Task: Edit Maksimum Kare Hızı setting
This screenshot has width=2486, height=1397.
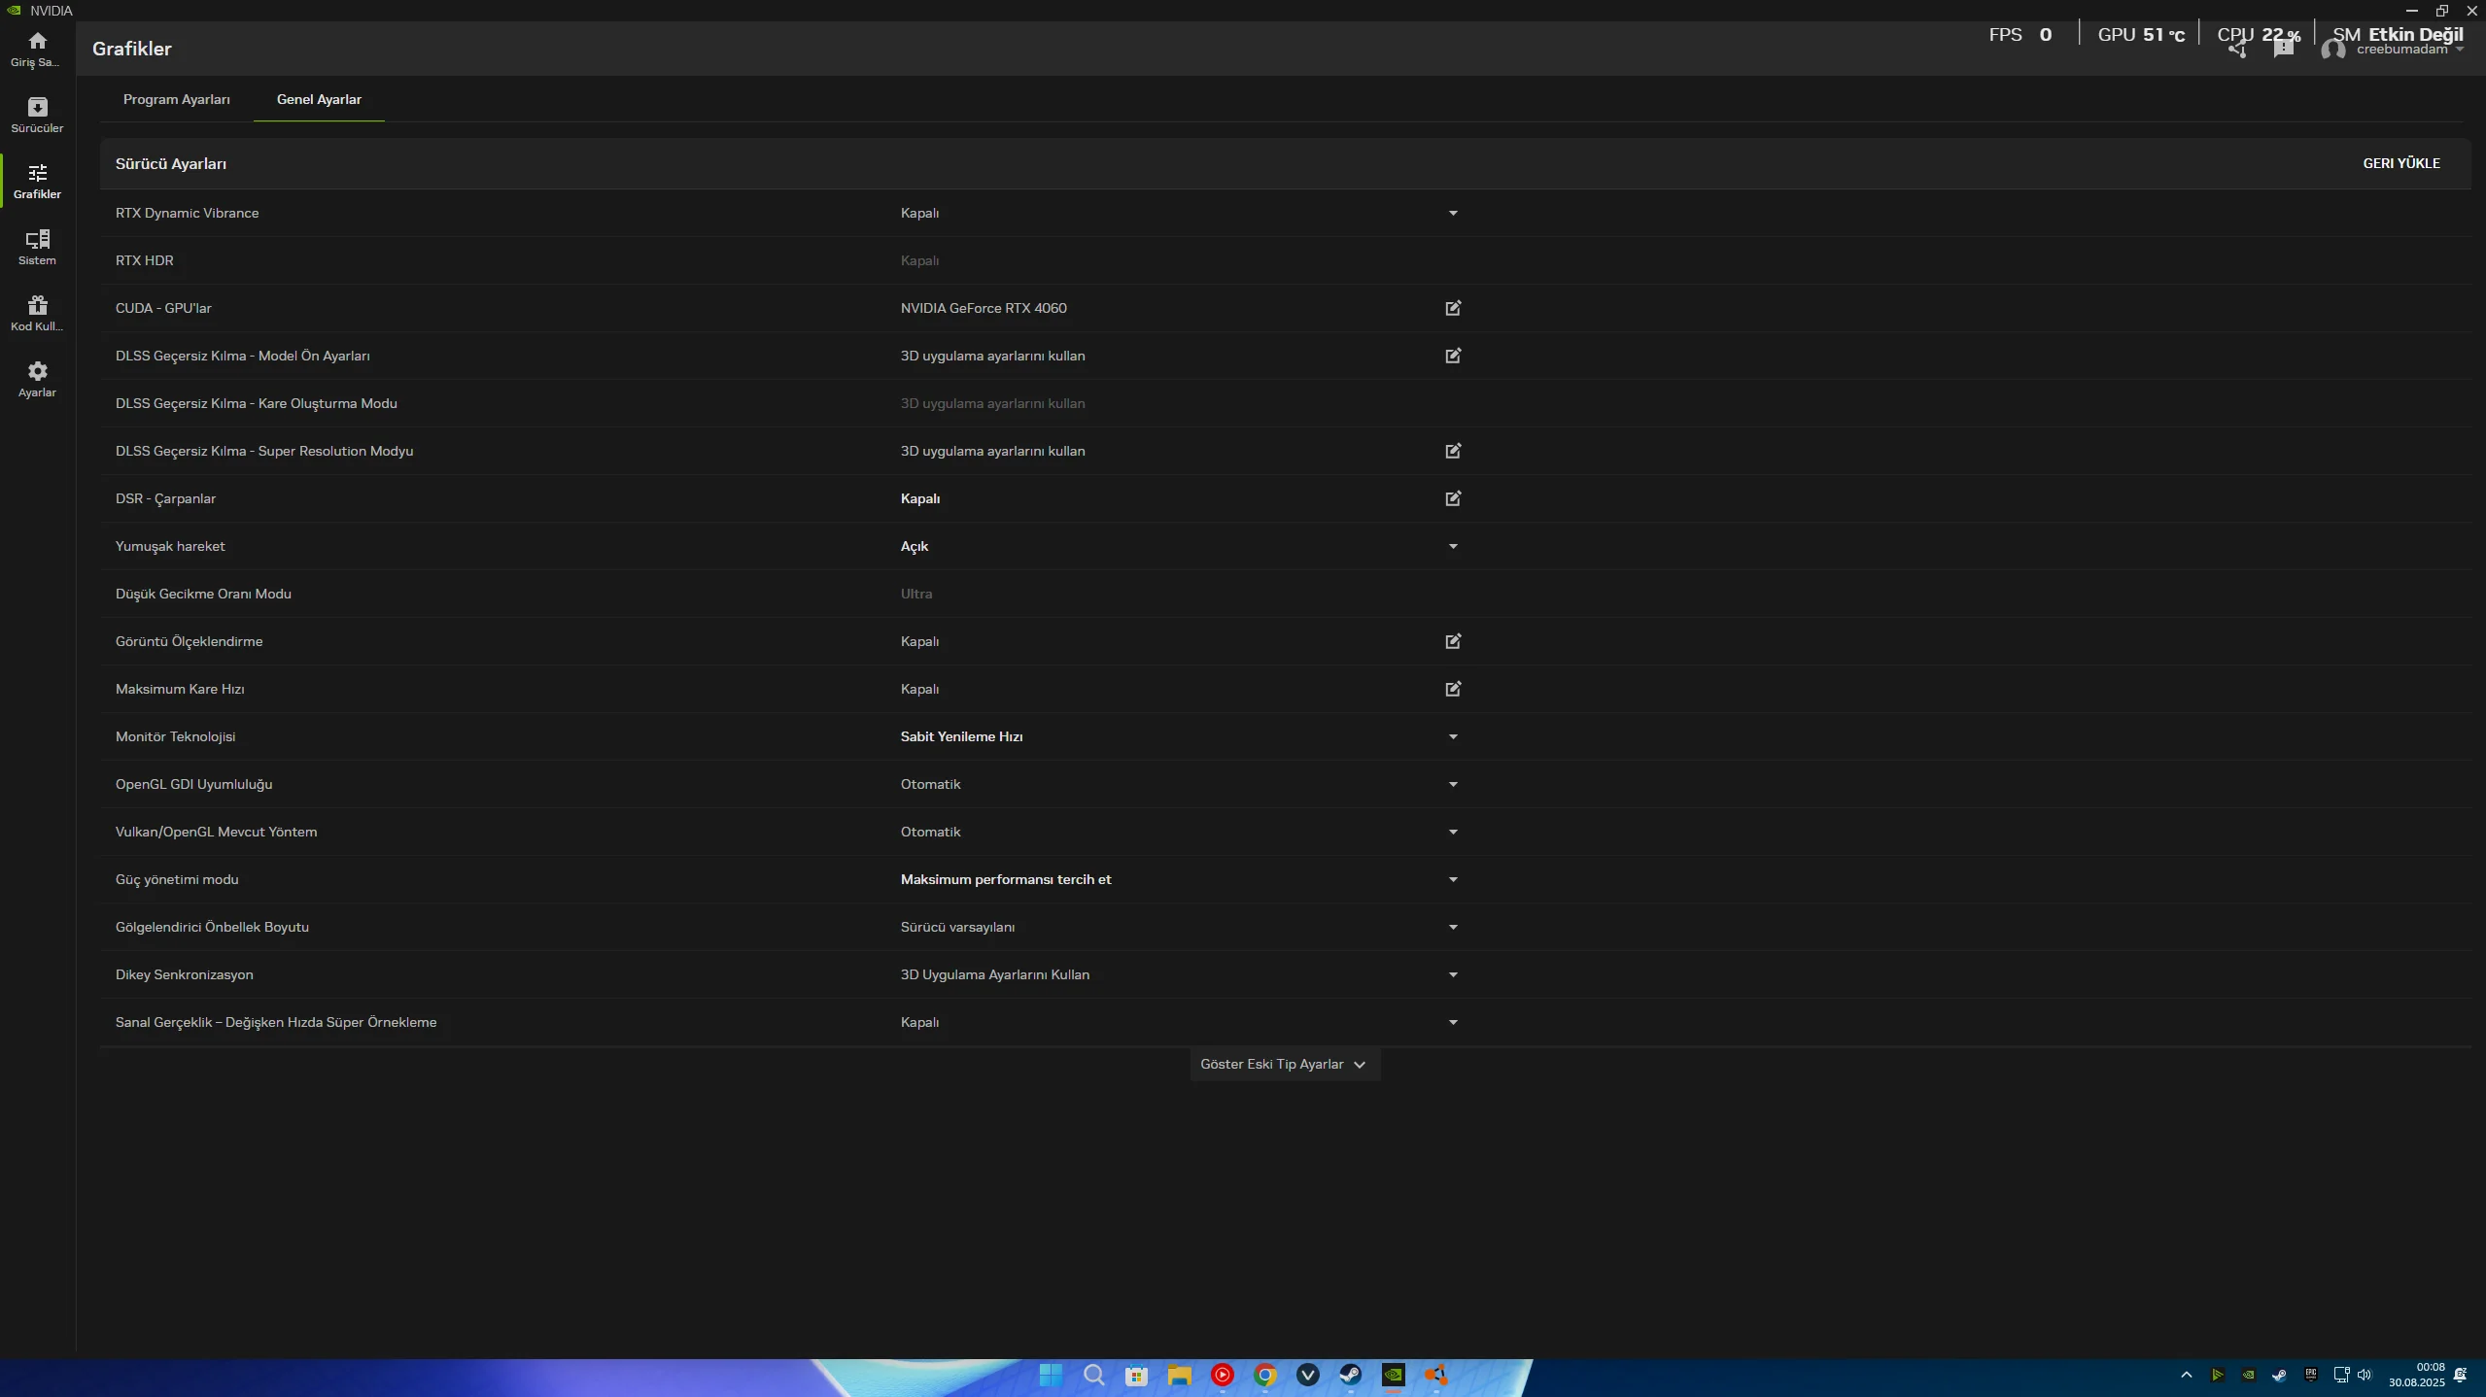Action: [x=1453, y=689]
